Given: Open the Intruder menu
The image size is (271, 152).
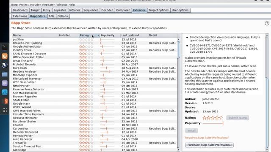Looking at the screenshot, I should point(35,5).
